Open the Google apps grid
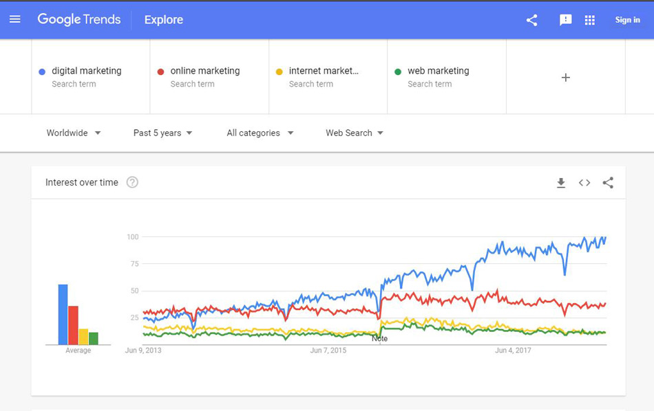 coord(589,20)
